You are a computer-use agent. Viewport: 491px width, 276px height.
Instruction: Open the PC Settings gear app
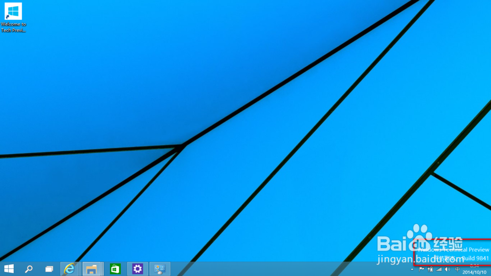tap(137, 269)
